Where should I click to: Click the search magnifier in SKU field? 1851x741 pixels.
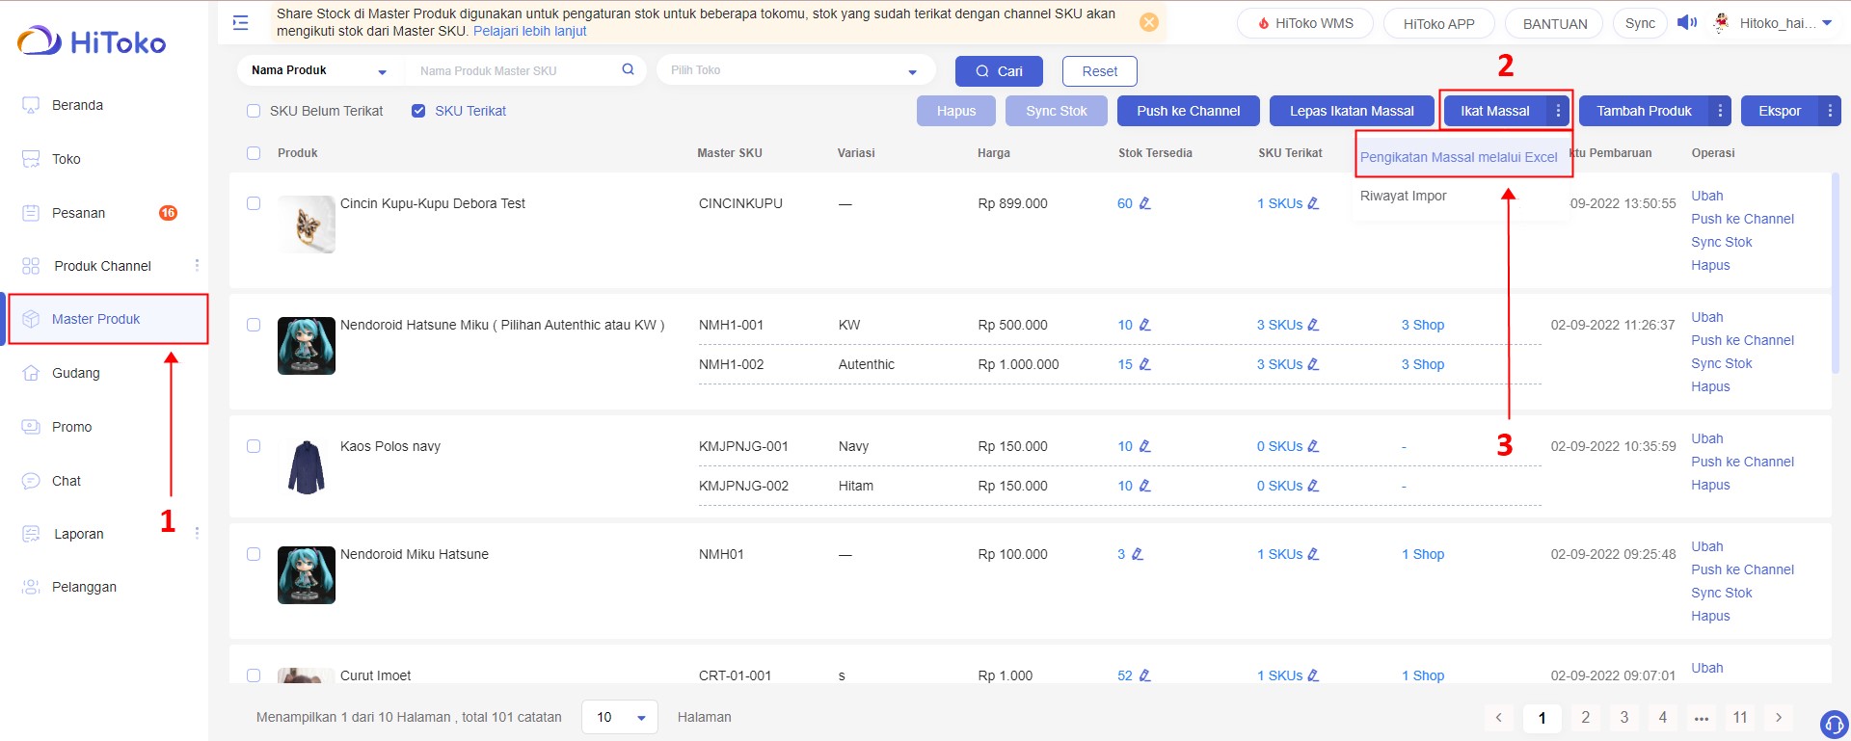(x=628, y=69)
